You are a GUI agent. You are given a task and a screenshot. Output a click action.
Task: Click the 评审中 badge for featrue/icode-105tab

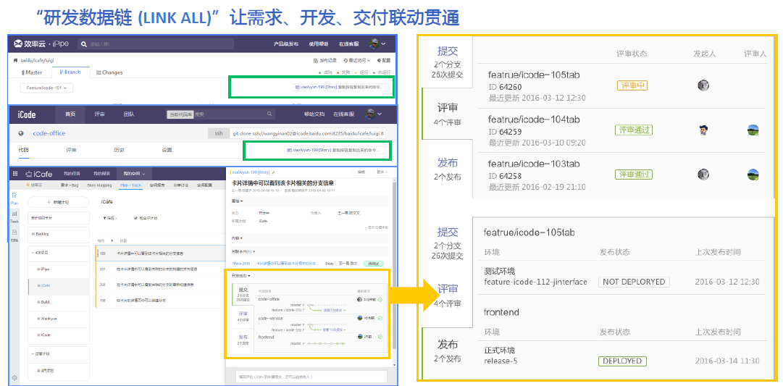632,85
